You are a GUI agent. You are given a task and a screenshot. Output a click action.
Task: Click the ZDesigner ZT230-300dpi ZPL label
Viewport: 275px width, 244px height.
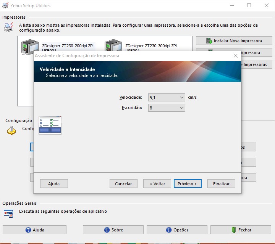pos(152,46)
